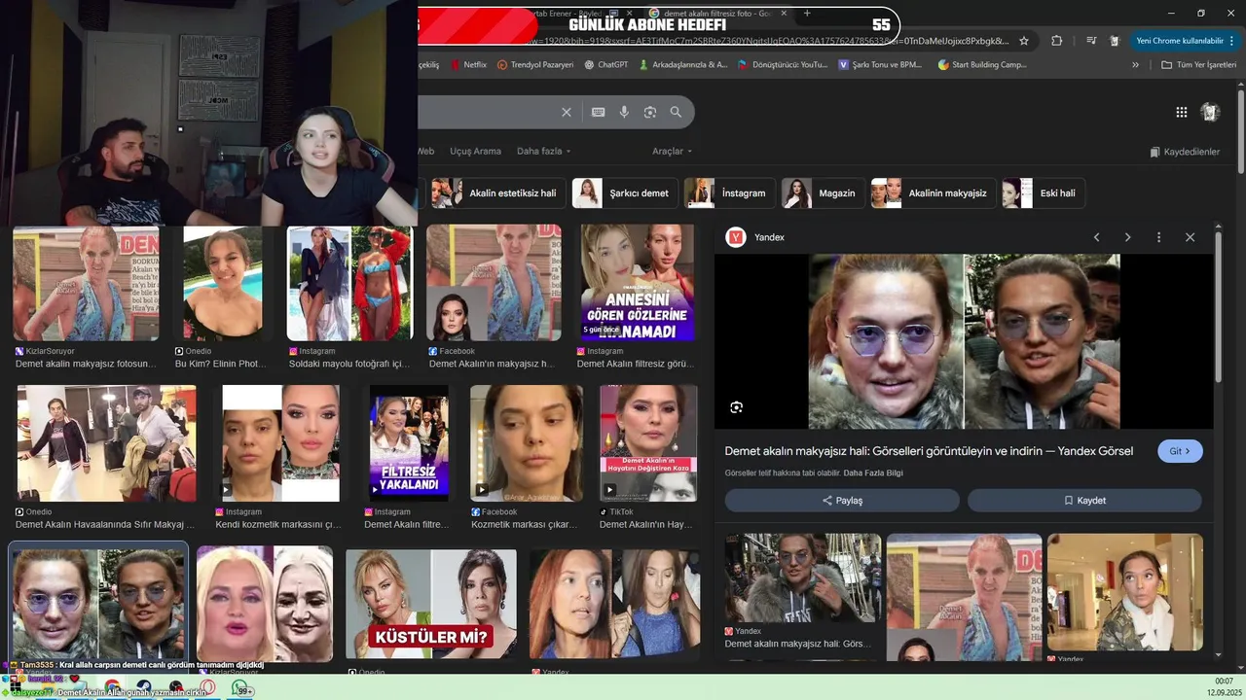Open the Google account avatar
The image size is (1246, 700).
1210,112
